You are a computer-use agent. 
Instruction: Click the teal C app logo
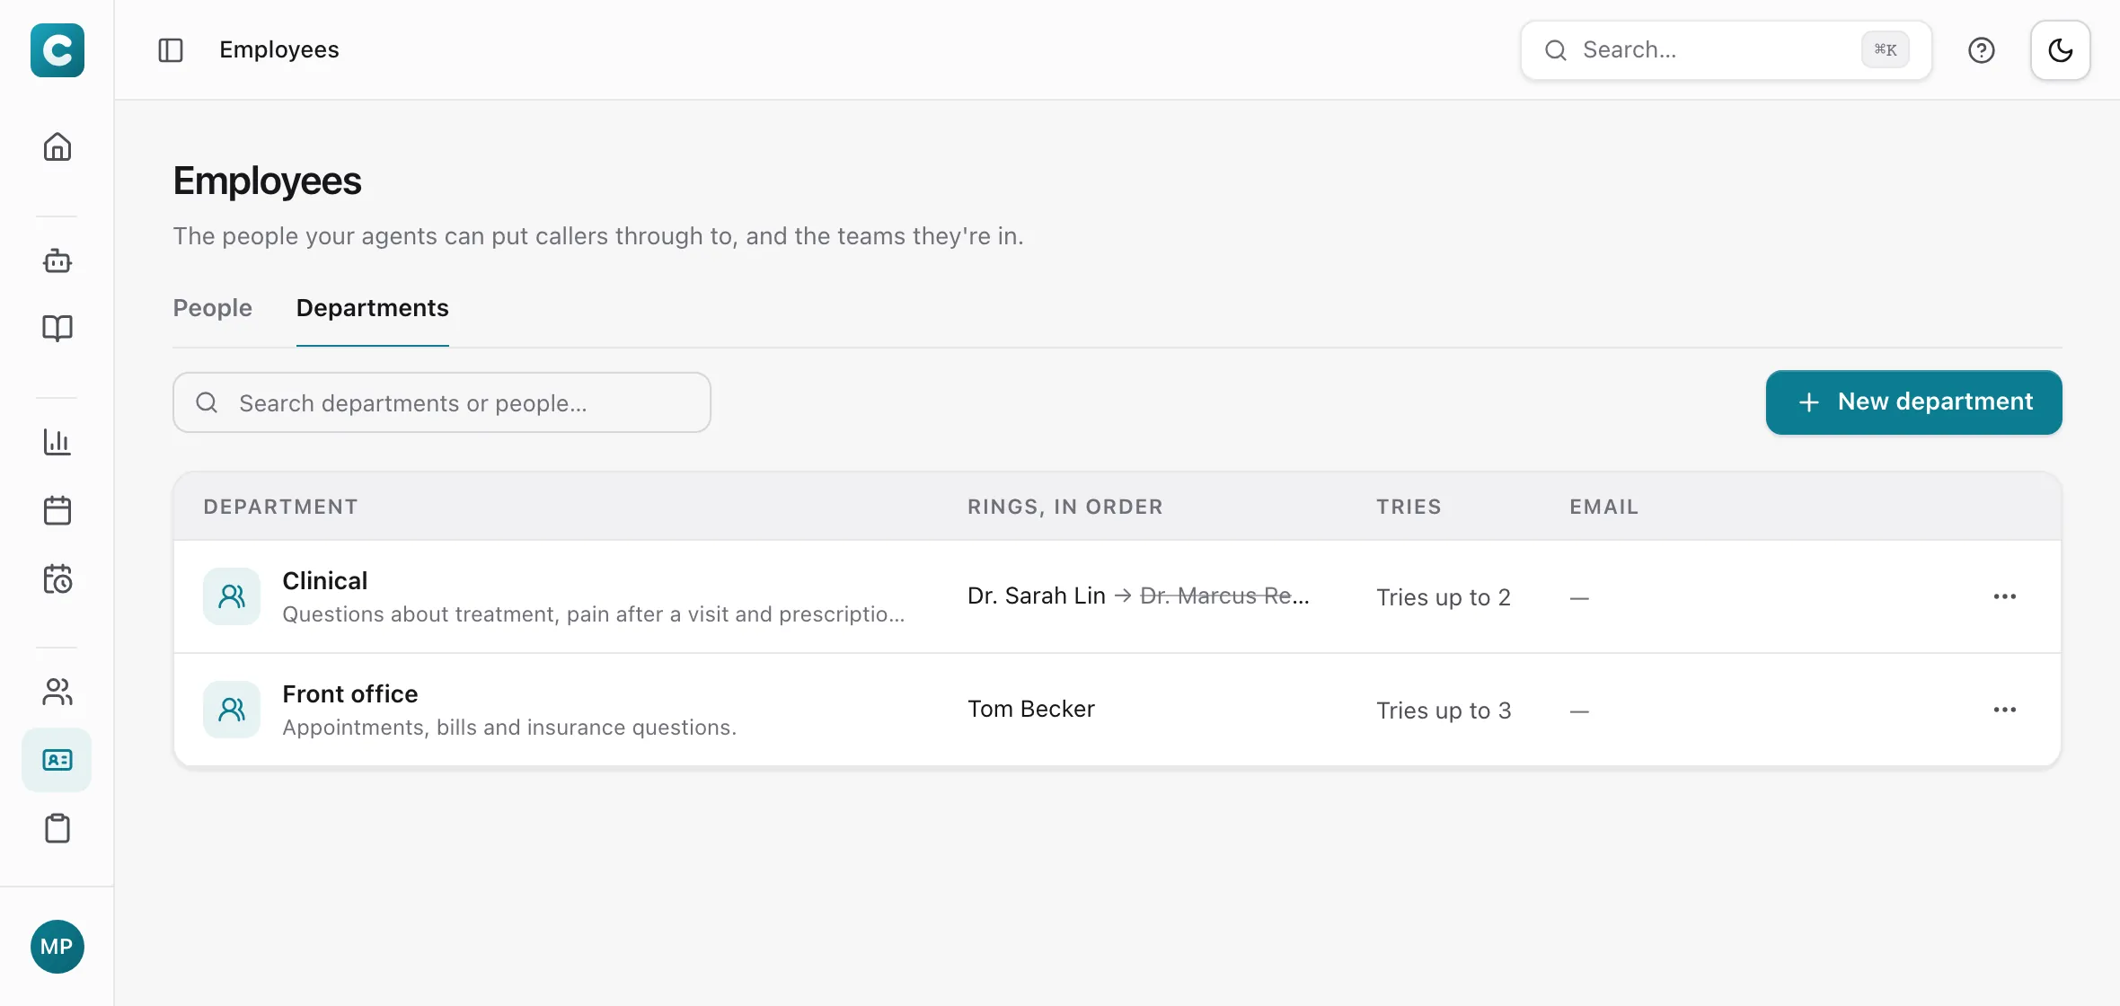point(57,50)
